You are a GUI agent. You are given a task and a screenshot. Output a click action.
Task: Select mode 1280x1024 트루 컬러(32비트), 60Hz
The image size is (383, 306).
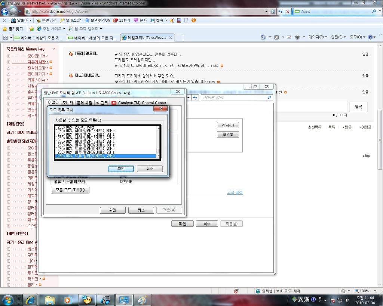[85, 145]
